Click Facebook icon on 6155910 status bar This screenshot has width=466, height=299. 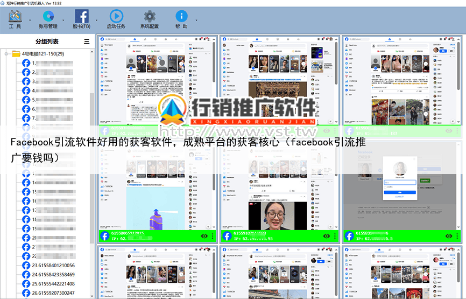(227, 236)
